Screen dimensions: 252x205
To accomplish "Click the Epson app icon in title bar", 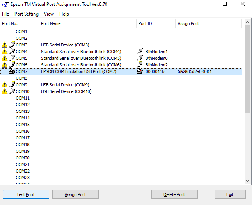I will click(x=5, y=4).
